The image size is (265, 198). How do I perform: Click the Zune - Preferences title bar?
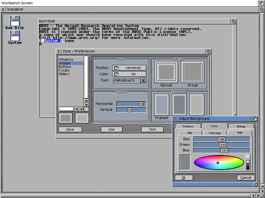coord(133,51)
